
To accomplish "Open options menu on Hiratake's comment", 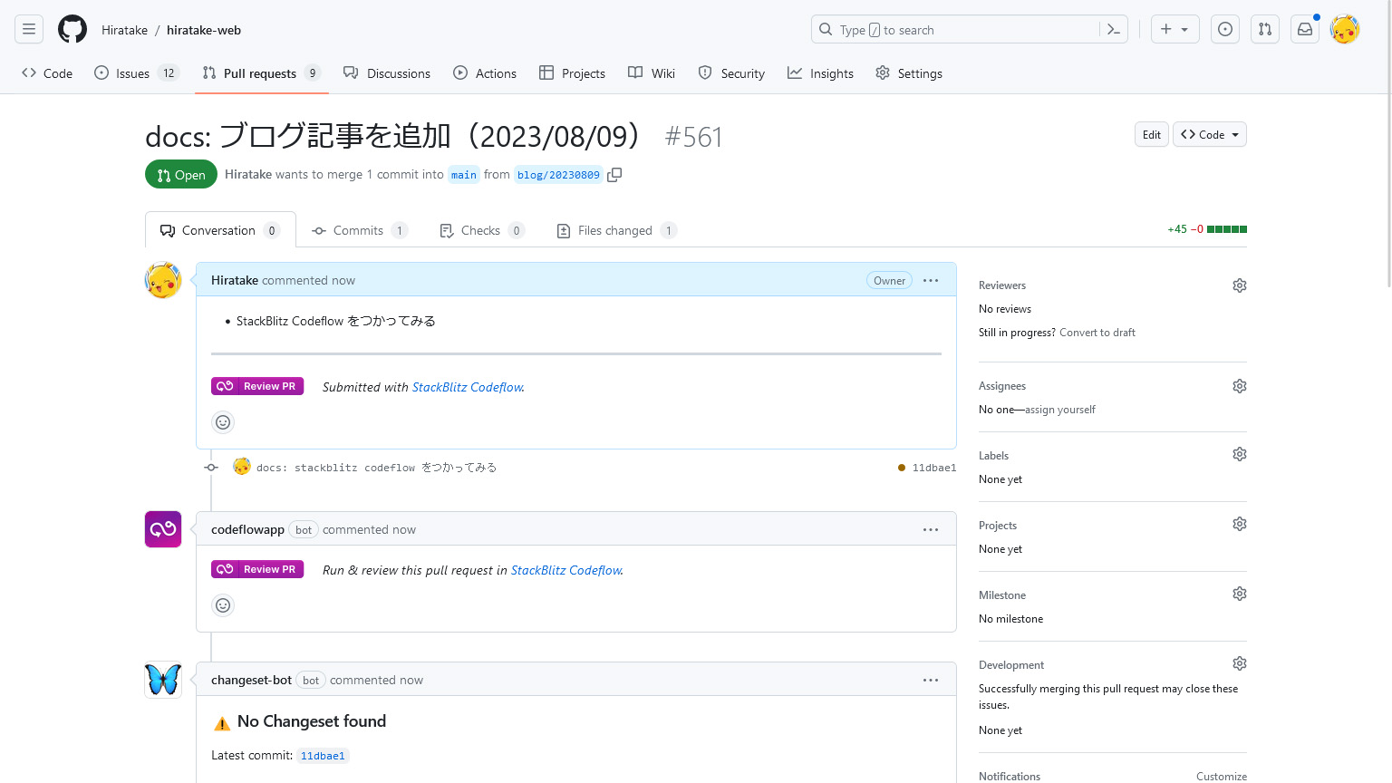I will (x=931, y=280).
